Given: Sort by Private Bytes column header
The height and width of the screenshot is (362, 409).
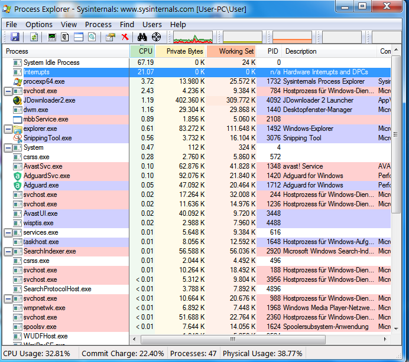Looking at the screenshot, I should [x=181, y=51].
